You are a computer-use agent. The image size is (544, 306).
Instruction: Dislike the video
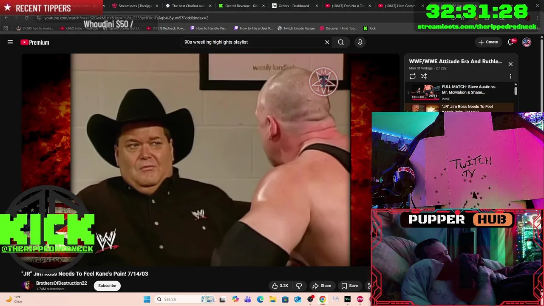[299, 286]
